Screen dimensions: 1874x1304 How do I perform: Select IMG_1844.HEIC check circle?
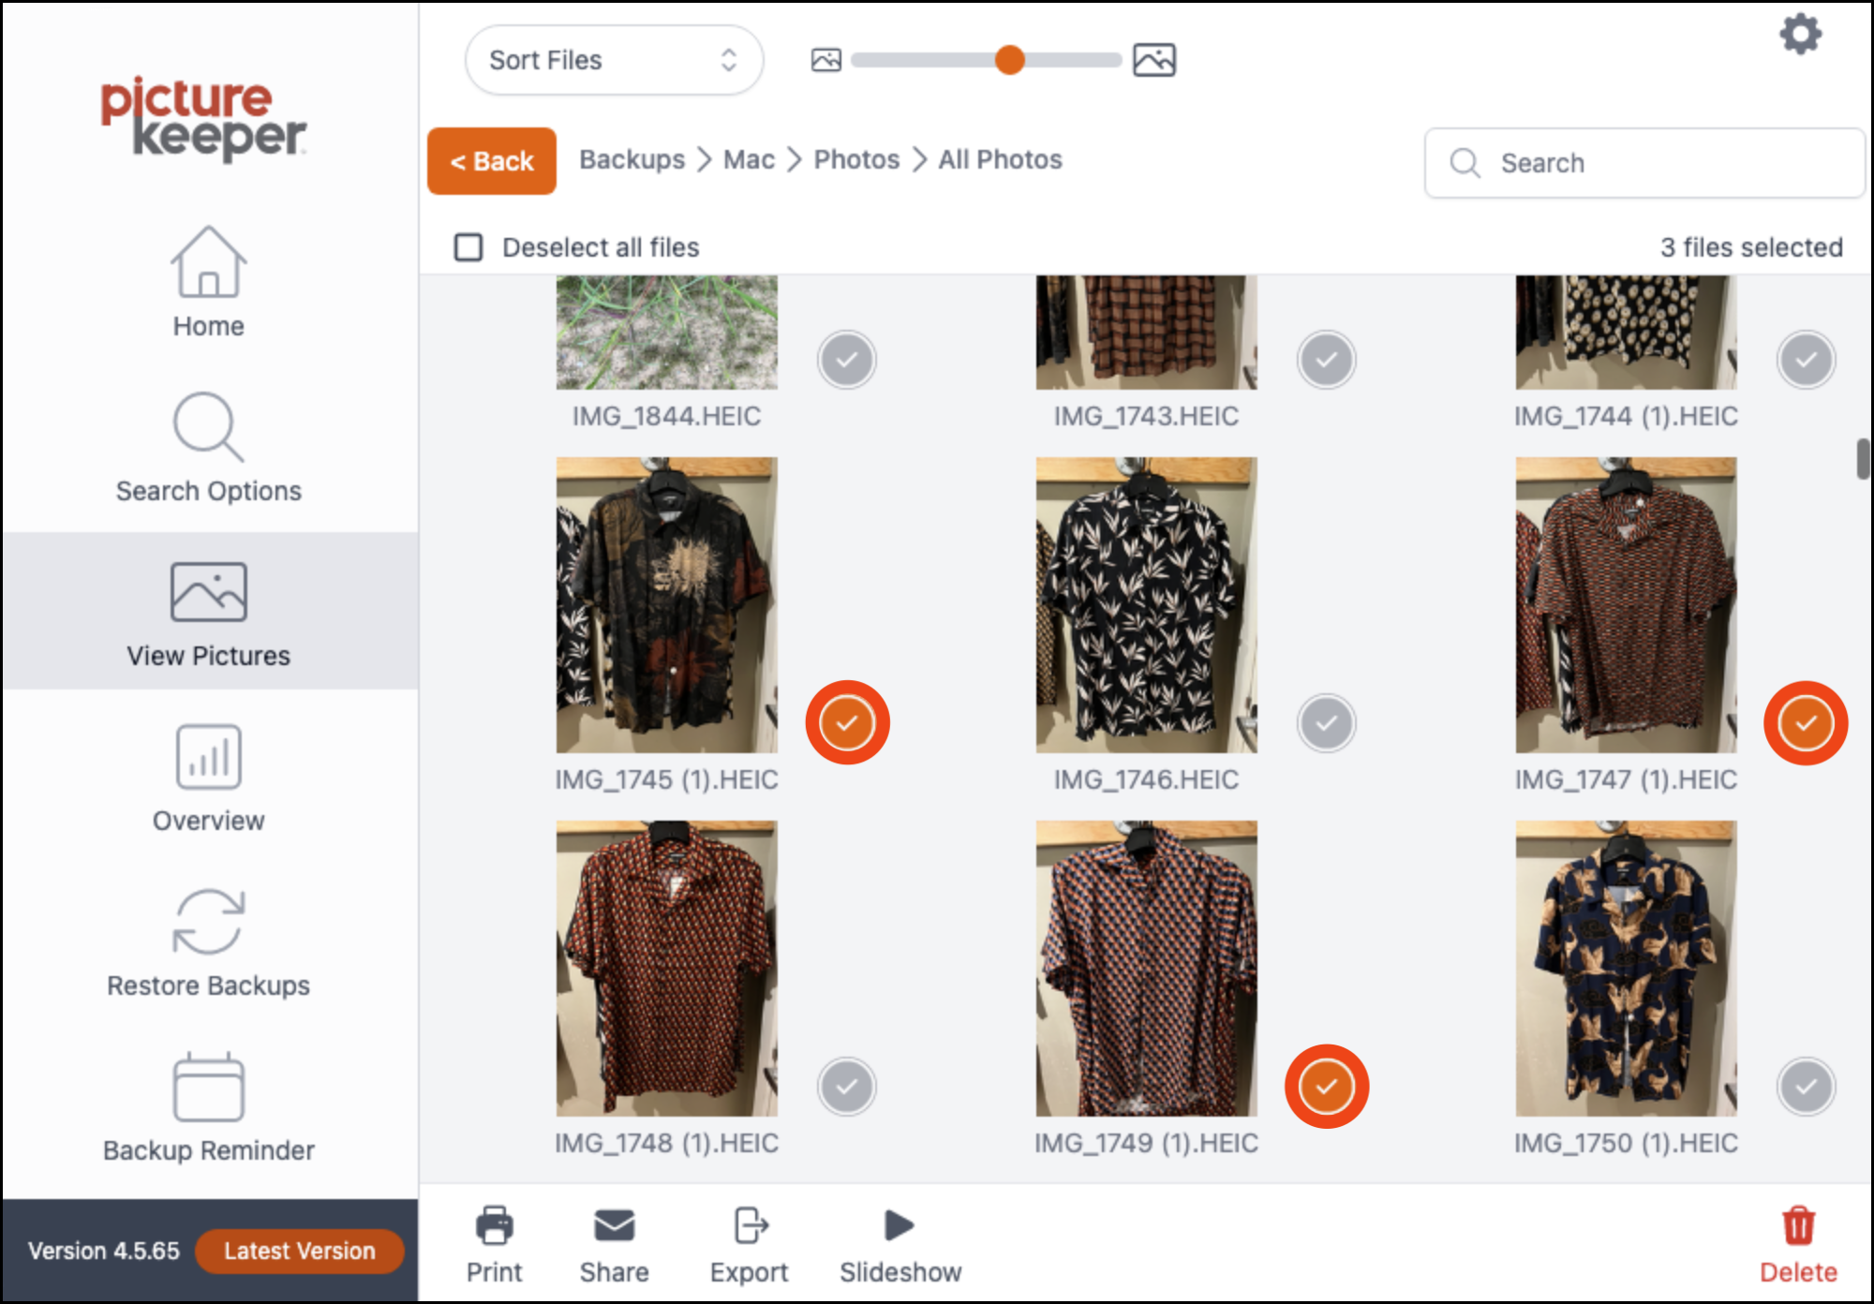click(847, 360)
